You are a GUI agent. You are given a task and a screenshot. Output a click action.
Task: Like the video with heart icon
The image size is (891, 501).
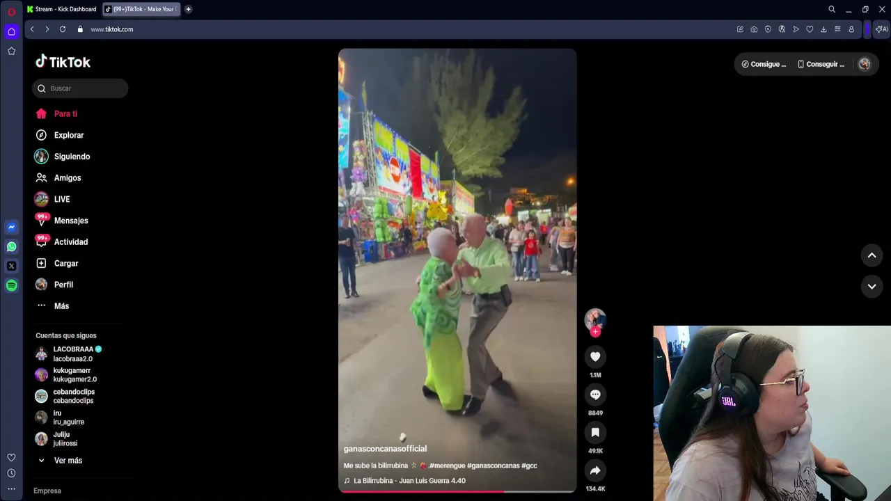pyautogui.click(x=595, y=357)
